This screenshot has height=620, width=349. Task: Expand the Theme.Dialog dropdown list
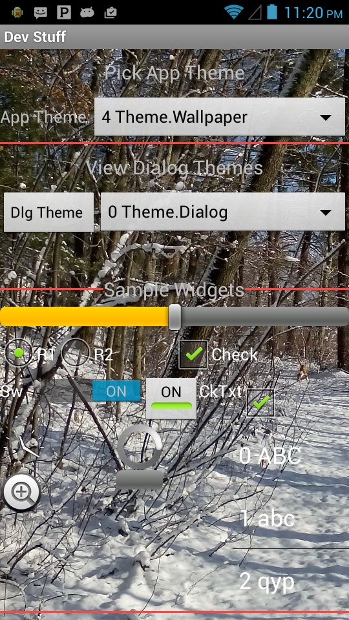tap(223, 212)
